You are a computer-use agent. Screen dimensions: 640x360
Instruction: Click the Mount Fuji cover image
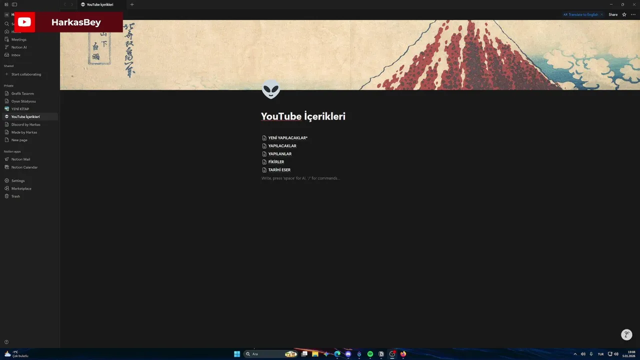(350, 55)
